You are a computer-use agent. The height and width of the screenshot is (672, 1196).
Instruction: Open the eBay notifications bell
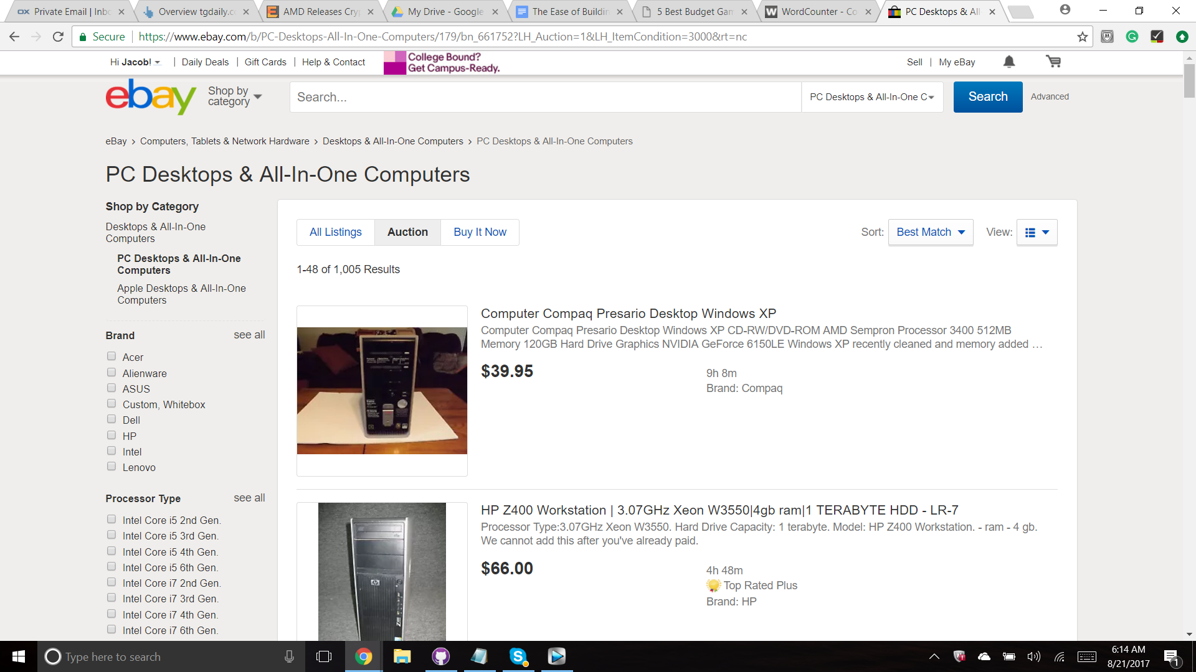[x=1009, y=62]
